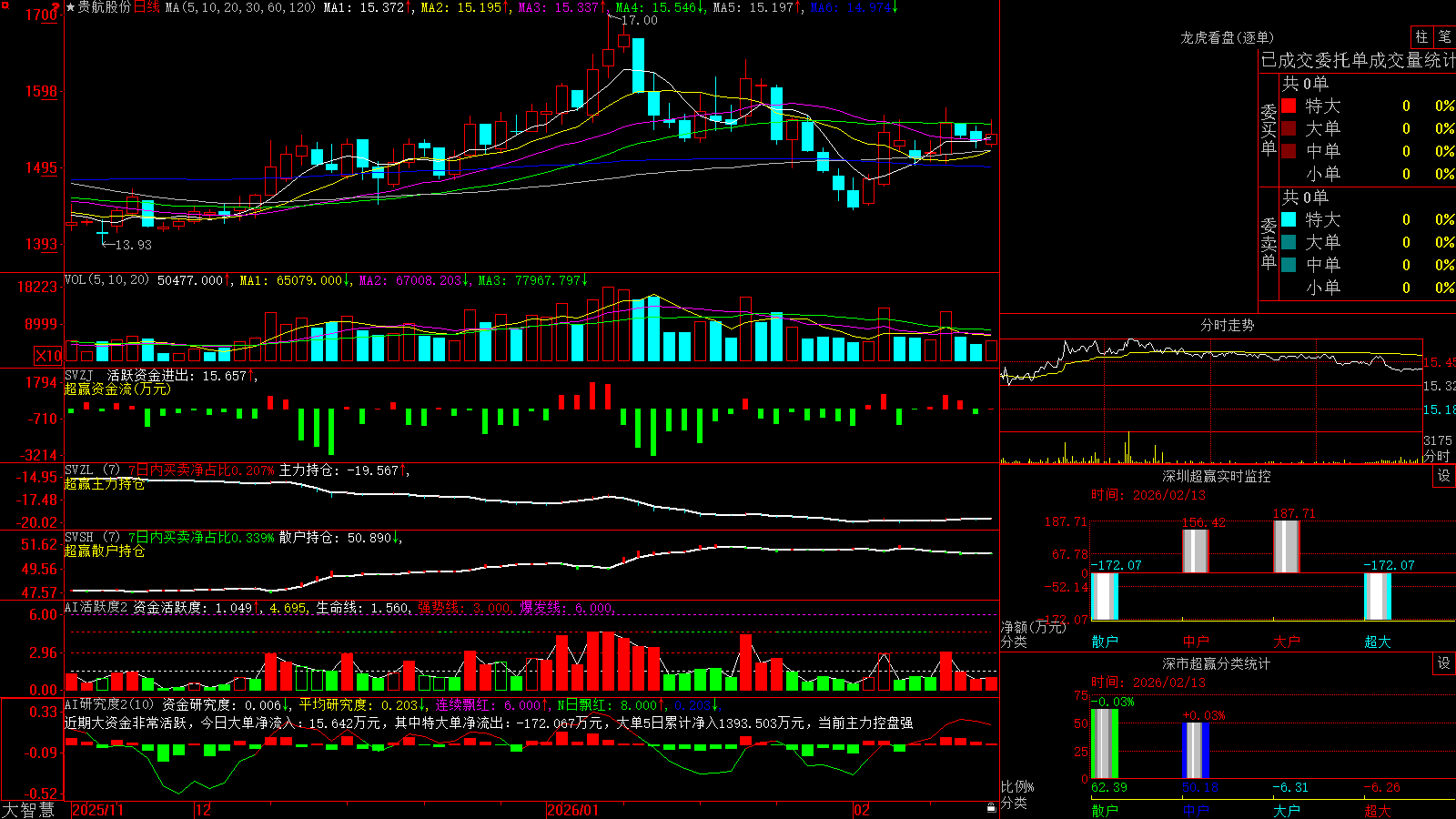Click the 大智慧 logo in the bottom-left corner
The height and width of the screenshot is (819, 1456).
pyautogui.click(x=28, y=810)
